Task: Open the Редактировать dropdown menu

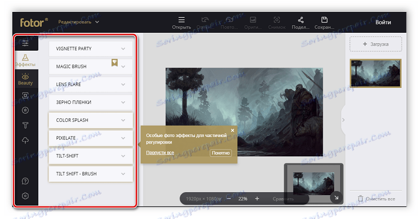Action: [78, 22]
